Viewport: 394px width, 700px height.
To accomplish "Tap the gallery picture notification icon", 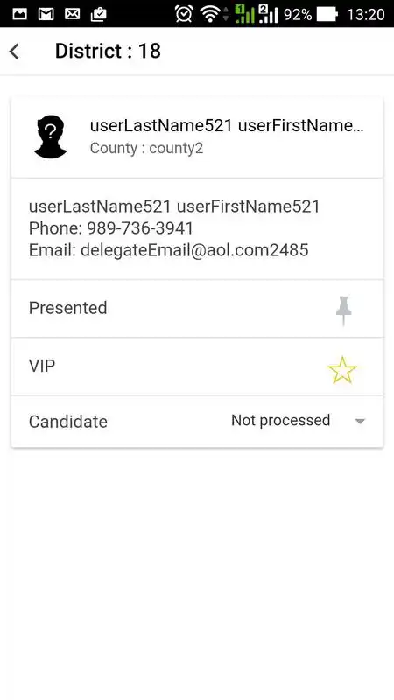I will pyautogui.click(x=19, y=14).
